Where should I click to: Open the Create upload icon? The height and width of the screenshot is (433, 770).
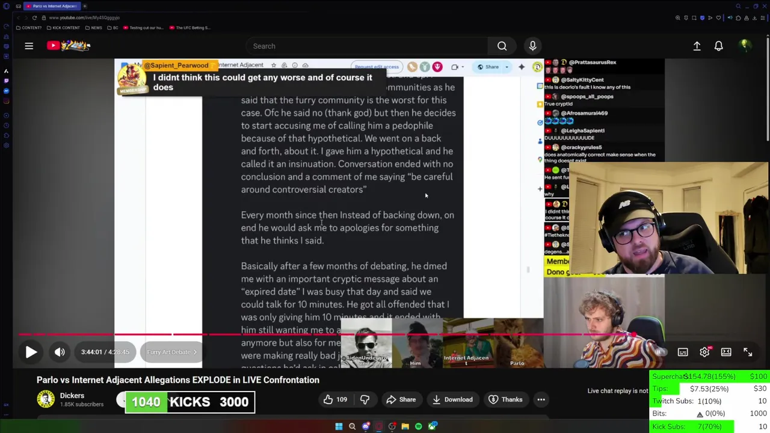click(x=697, y=46)
